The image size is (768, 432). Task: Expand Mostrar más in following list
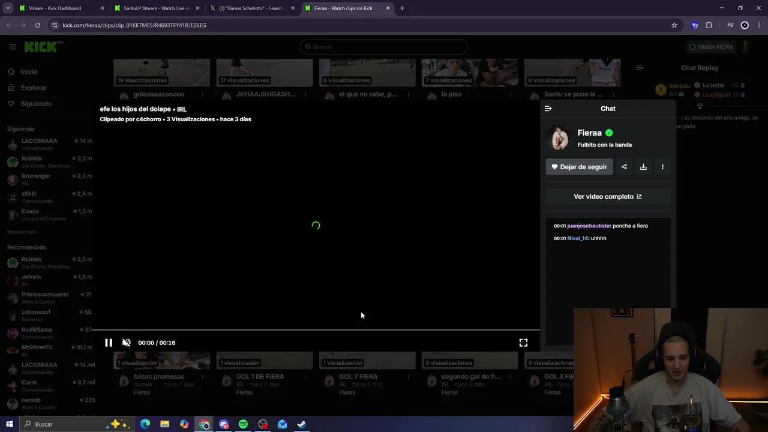click(22, 232)
